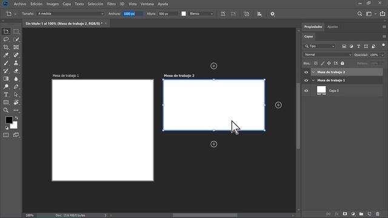Add new artboard above Mesa de trabajo 2

tap(214, 66)
